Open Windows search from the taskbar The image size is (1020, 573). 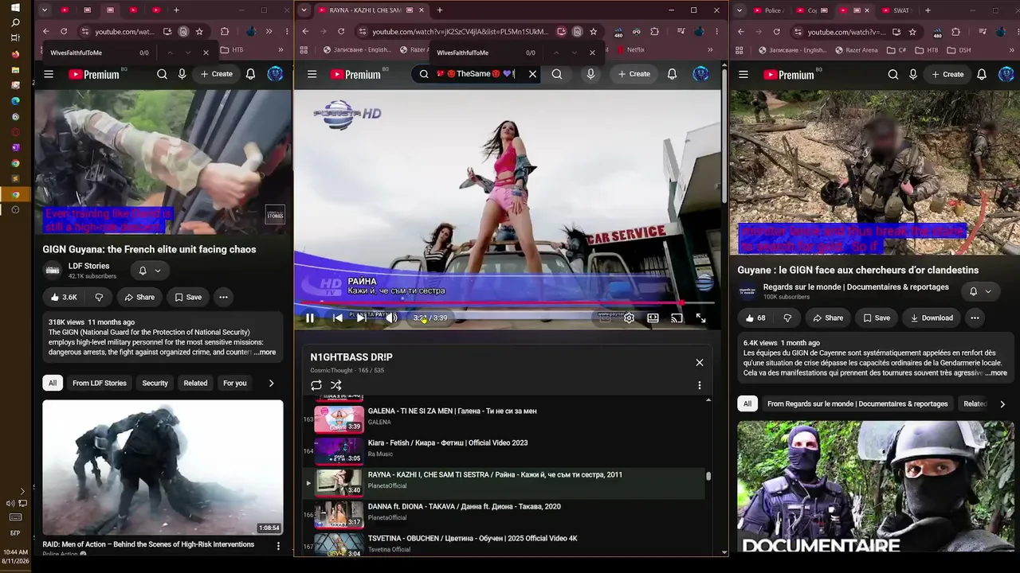pos(15,22)
